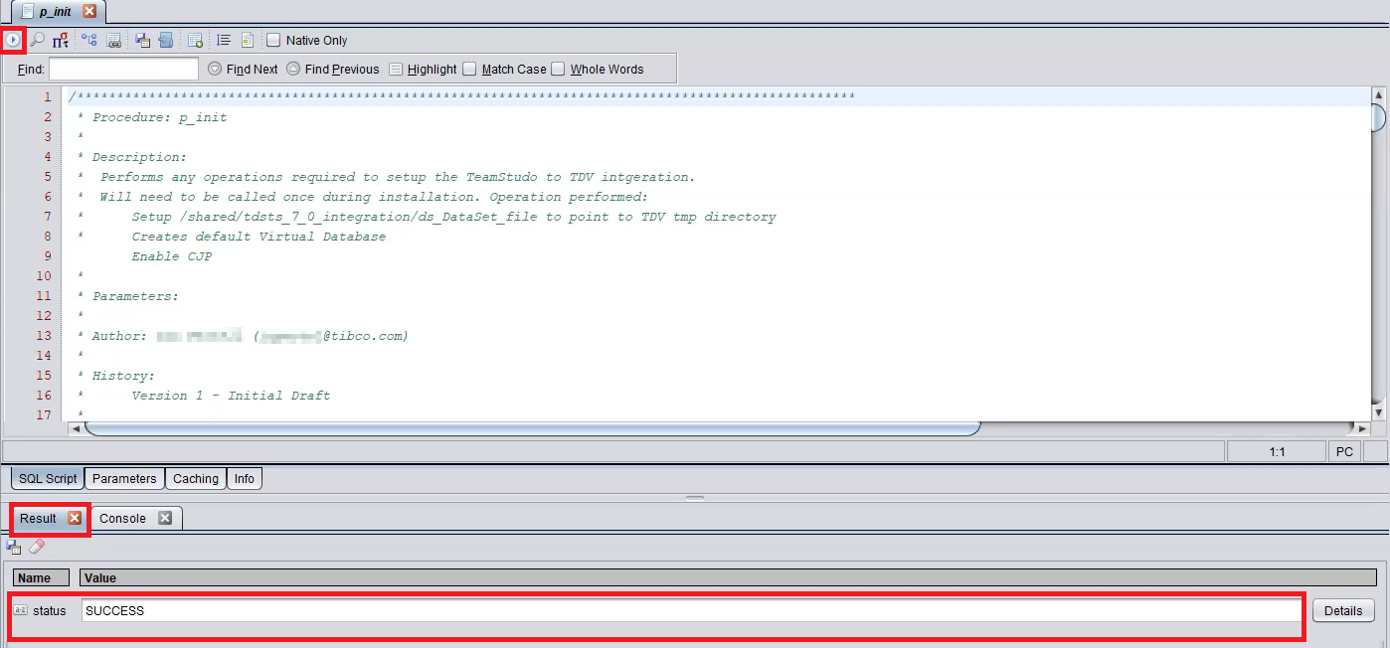The height and width of the screenshot is (648, 1390).
Task: Enable Whole Words searching
Action: coord(558,69)
